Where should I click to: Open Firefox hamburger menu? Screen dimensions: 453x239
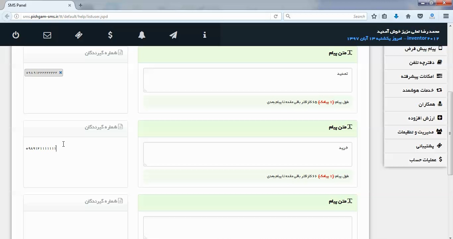click(446, 16)
